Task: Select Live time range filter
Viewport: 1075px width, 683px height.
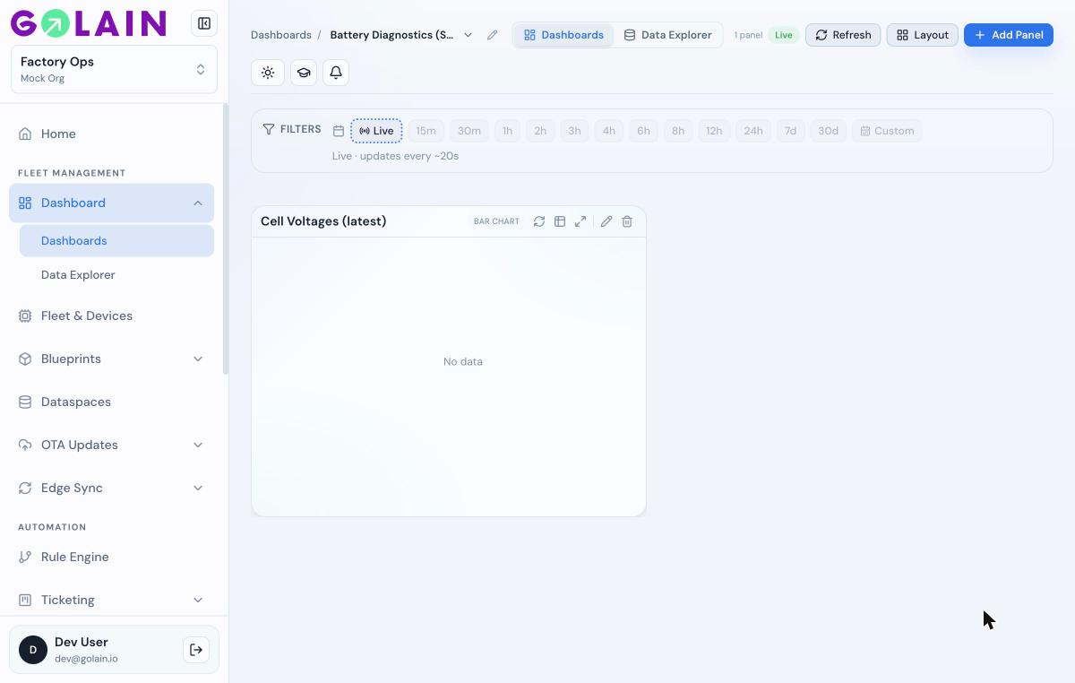Action: [x=376, y=131]
